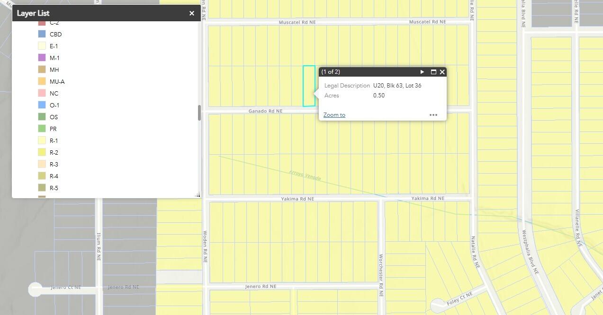Click the Zoom to link
603x315 pixels.
pyautogui.click(x=334, y=115)
